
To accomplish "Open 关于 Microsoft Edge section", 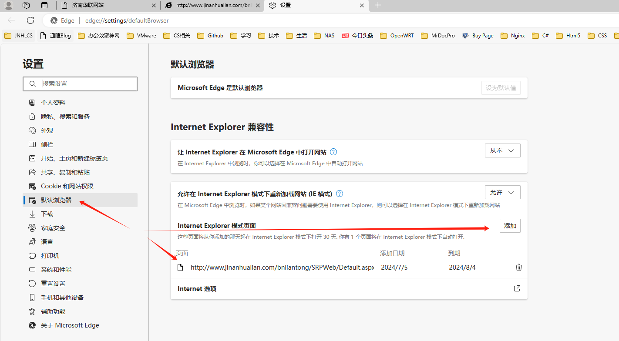I will click(x=80, y=325).
